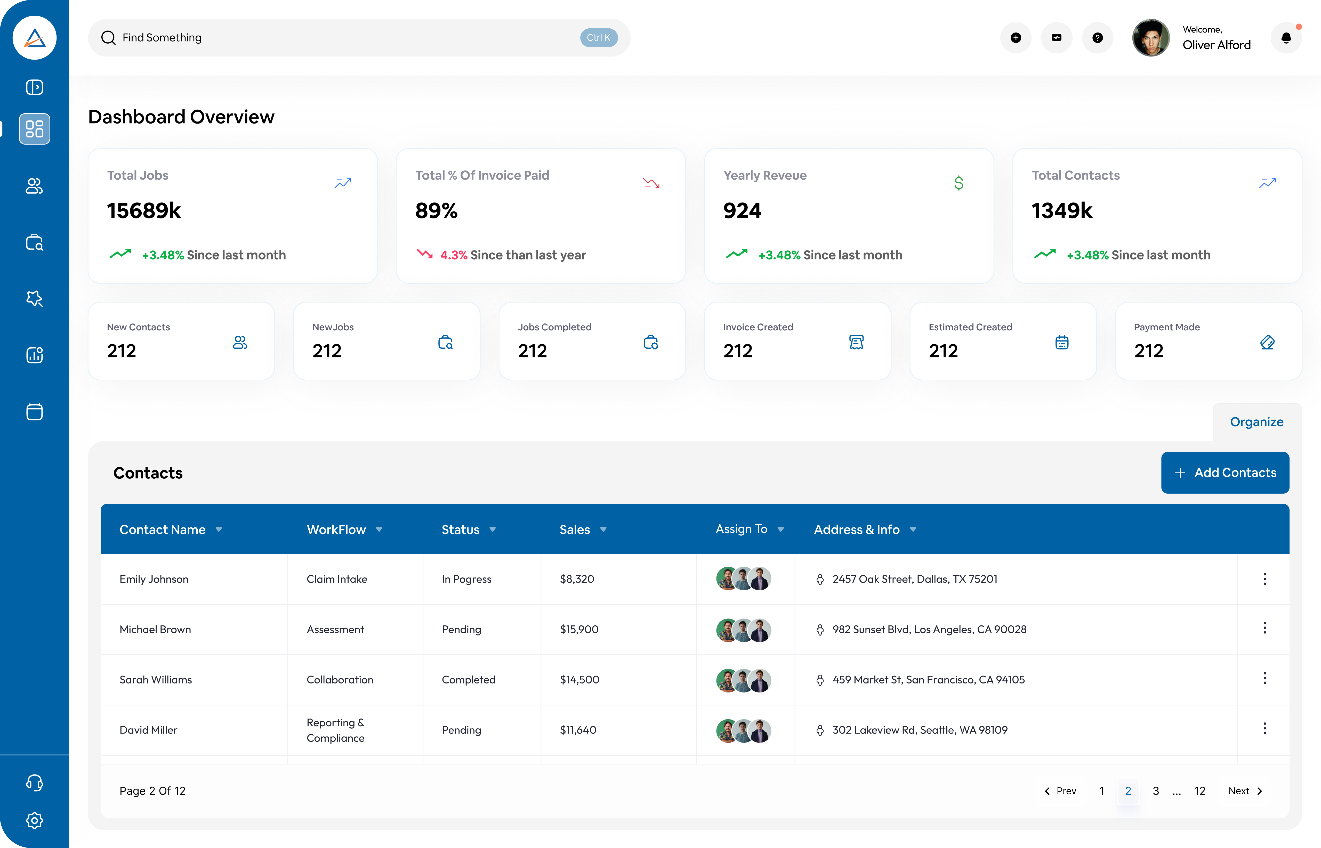Click the Add Contacts button
1321x848 pixels.
pos(1225,472)
